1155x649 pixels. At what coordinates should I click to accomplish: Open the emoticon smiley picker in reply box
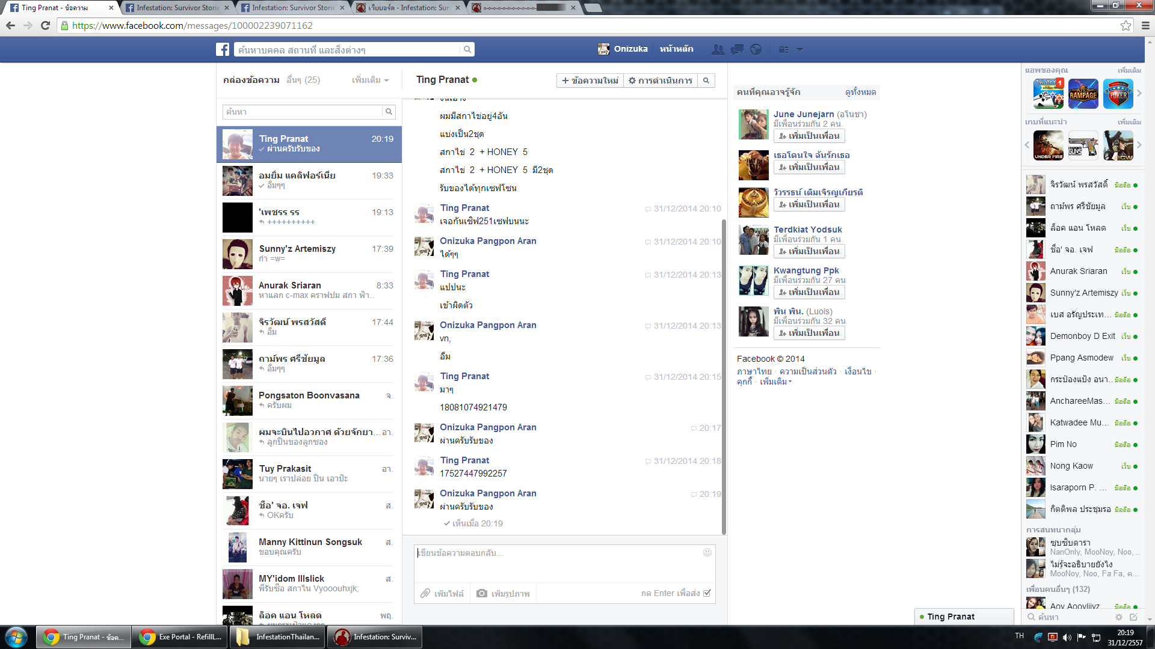(707, 552)
